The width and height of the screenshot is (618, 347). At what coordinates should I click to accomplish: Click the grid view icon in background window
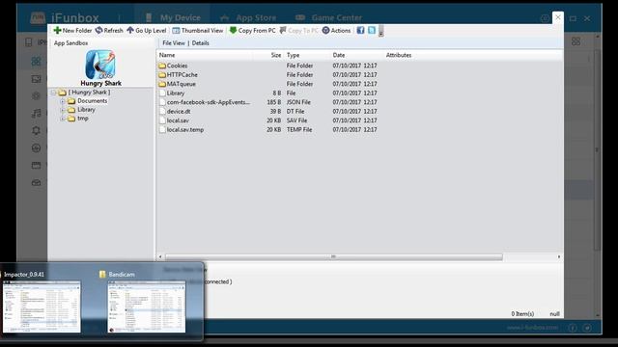(x=576, y=41)
